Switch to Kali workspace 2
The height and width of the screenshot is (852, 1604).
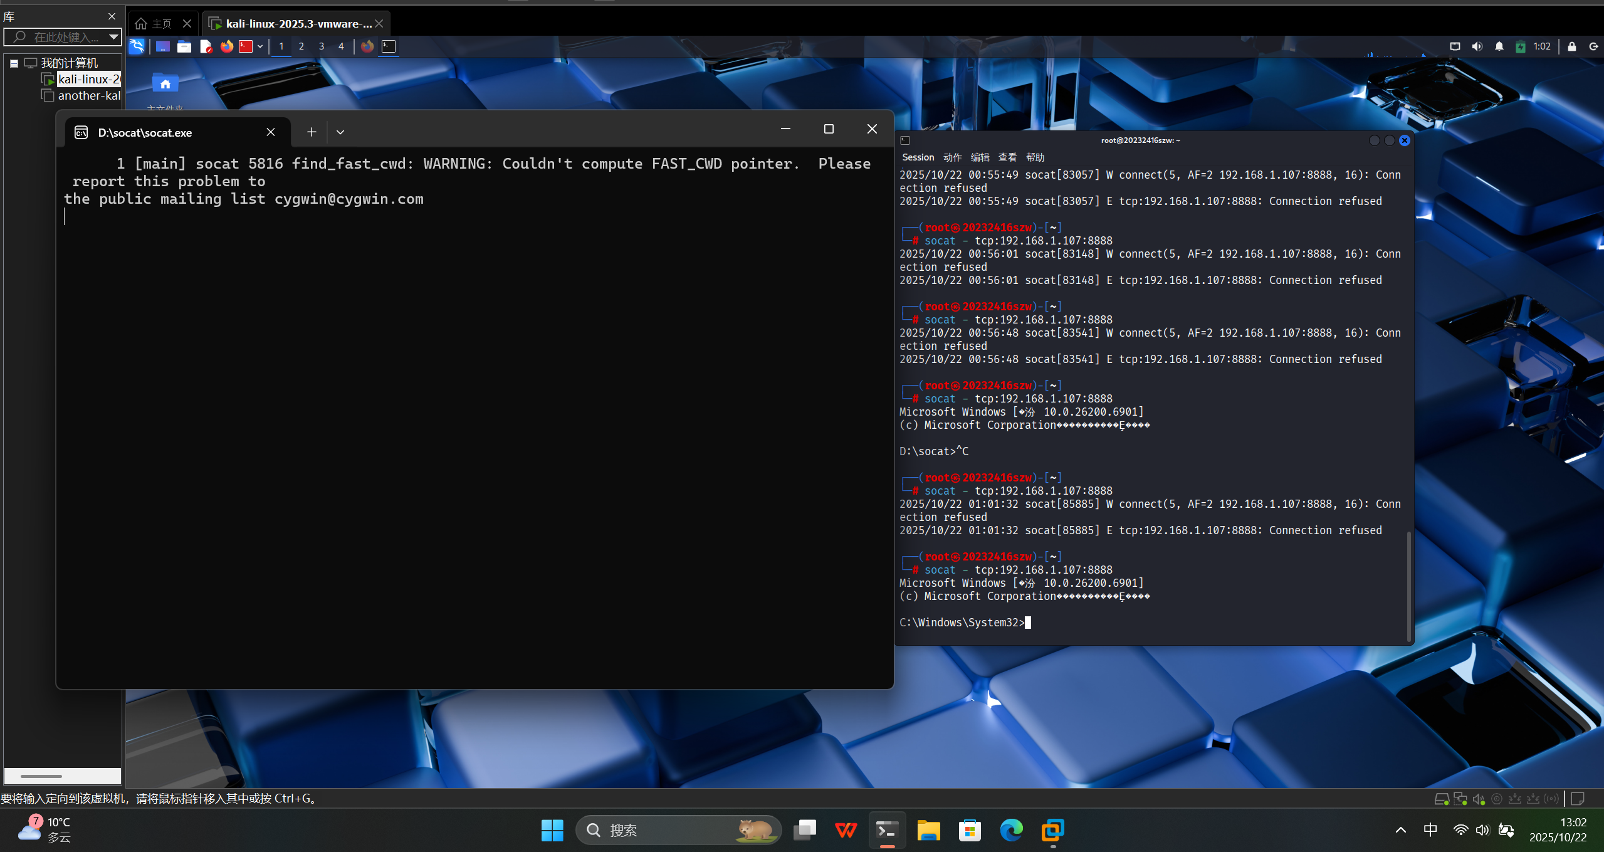(301, 46)
